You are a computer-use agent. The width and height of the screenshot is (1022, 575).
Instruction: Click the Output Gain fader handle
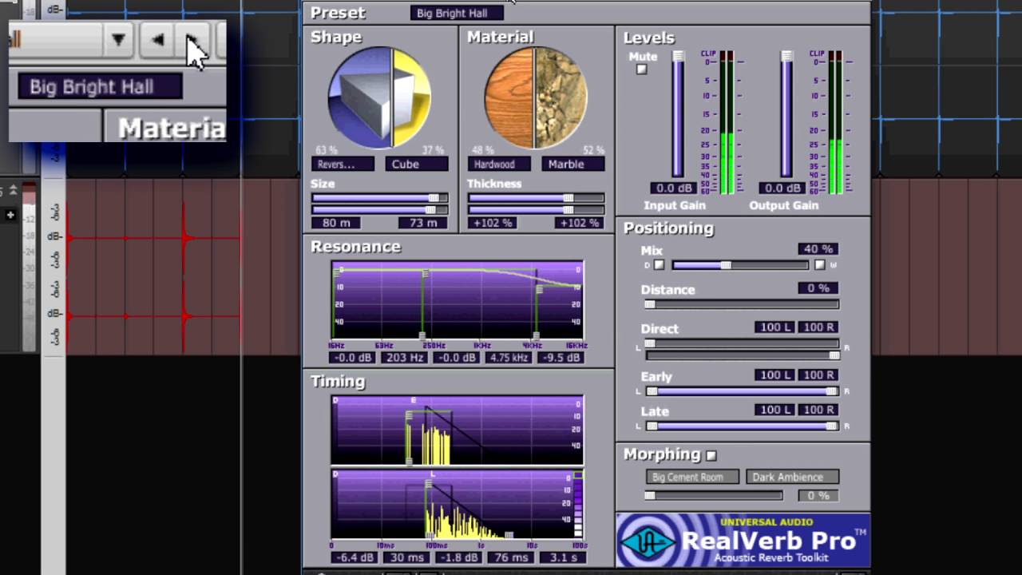point(786,56)
